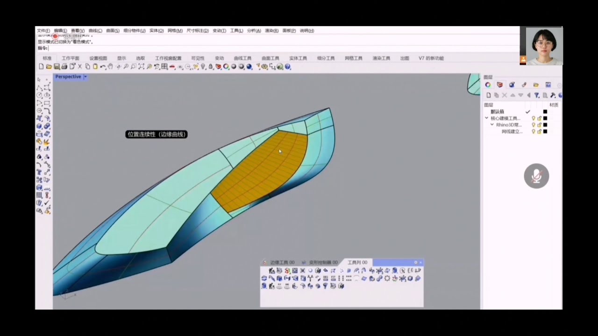The image size is (598, 336).
Task: Toggle visibility bulb for 核心建模工具 layer
Action: tap(534, 119)
